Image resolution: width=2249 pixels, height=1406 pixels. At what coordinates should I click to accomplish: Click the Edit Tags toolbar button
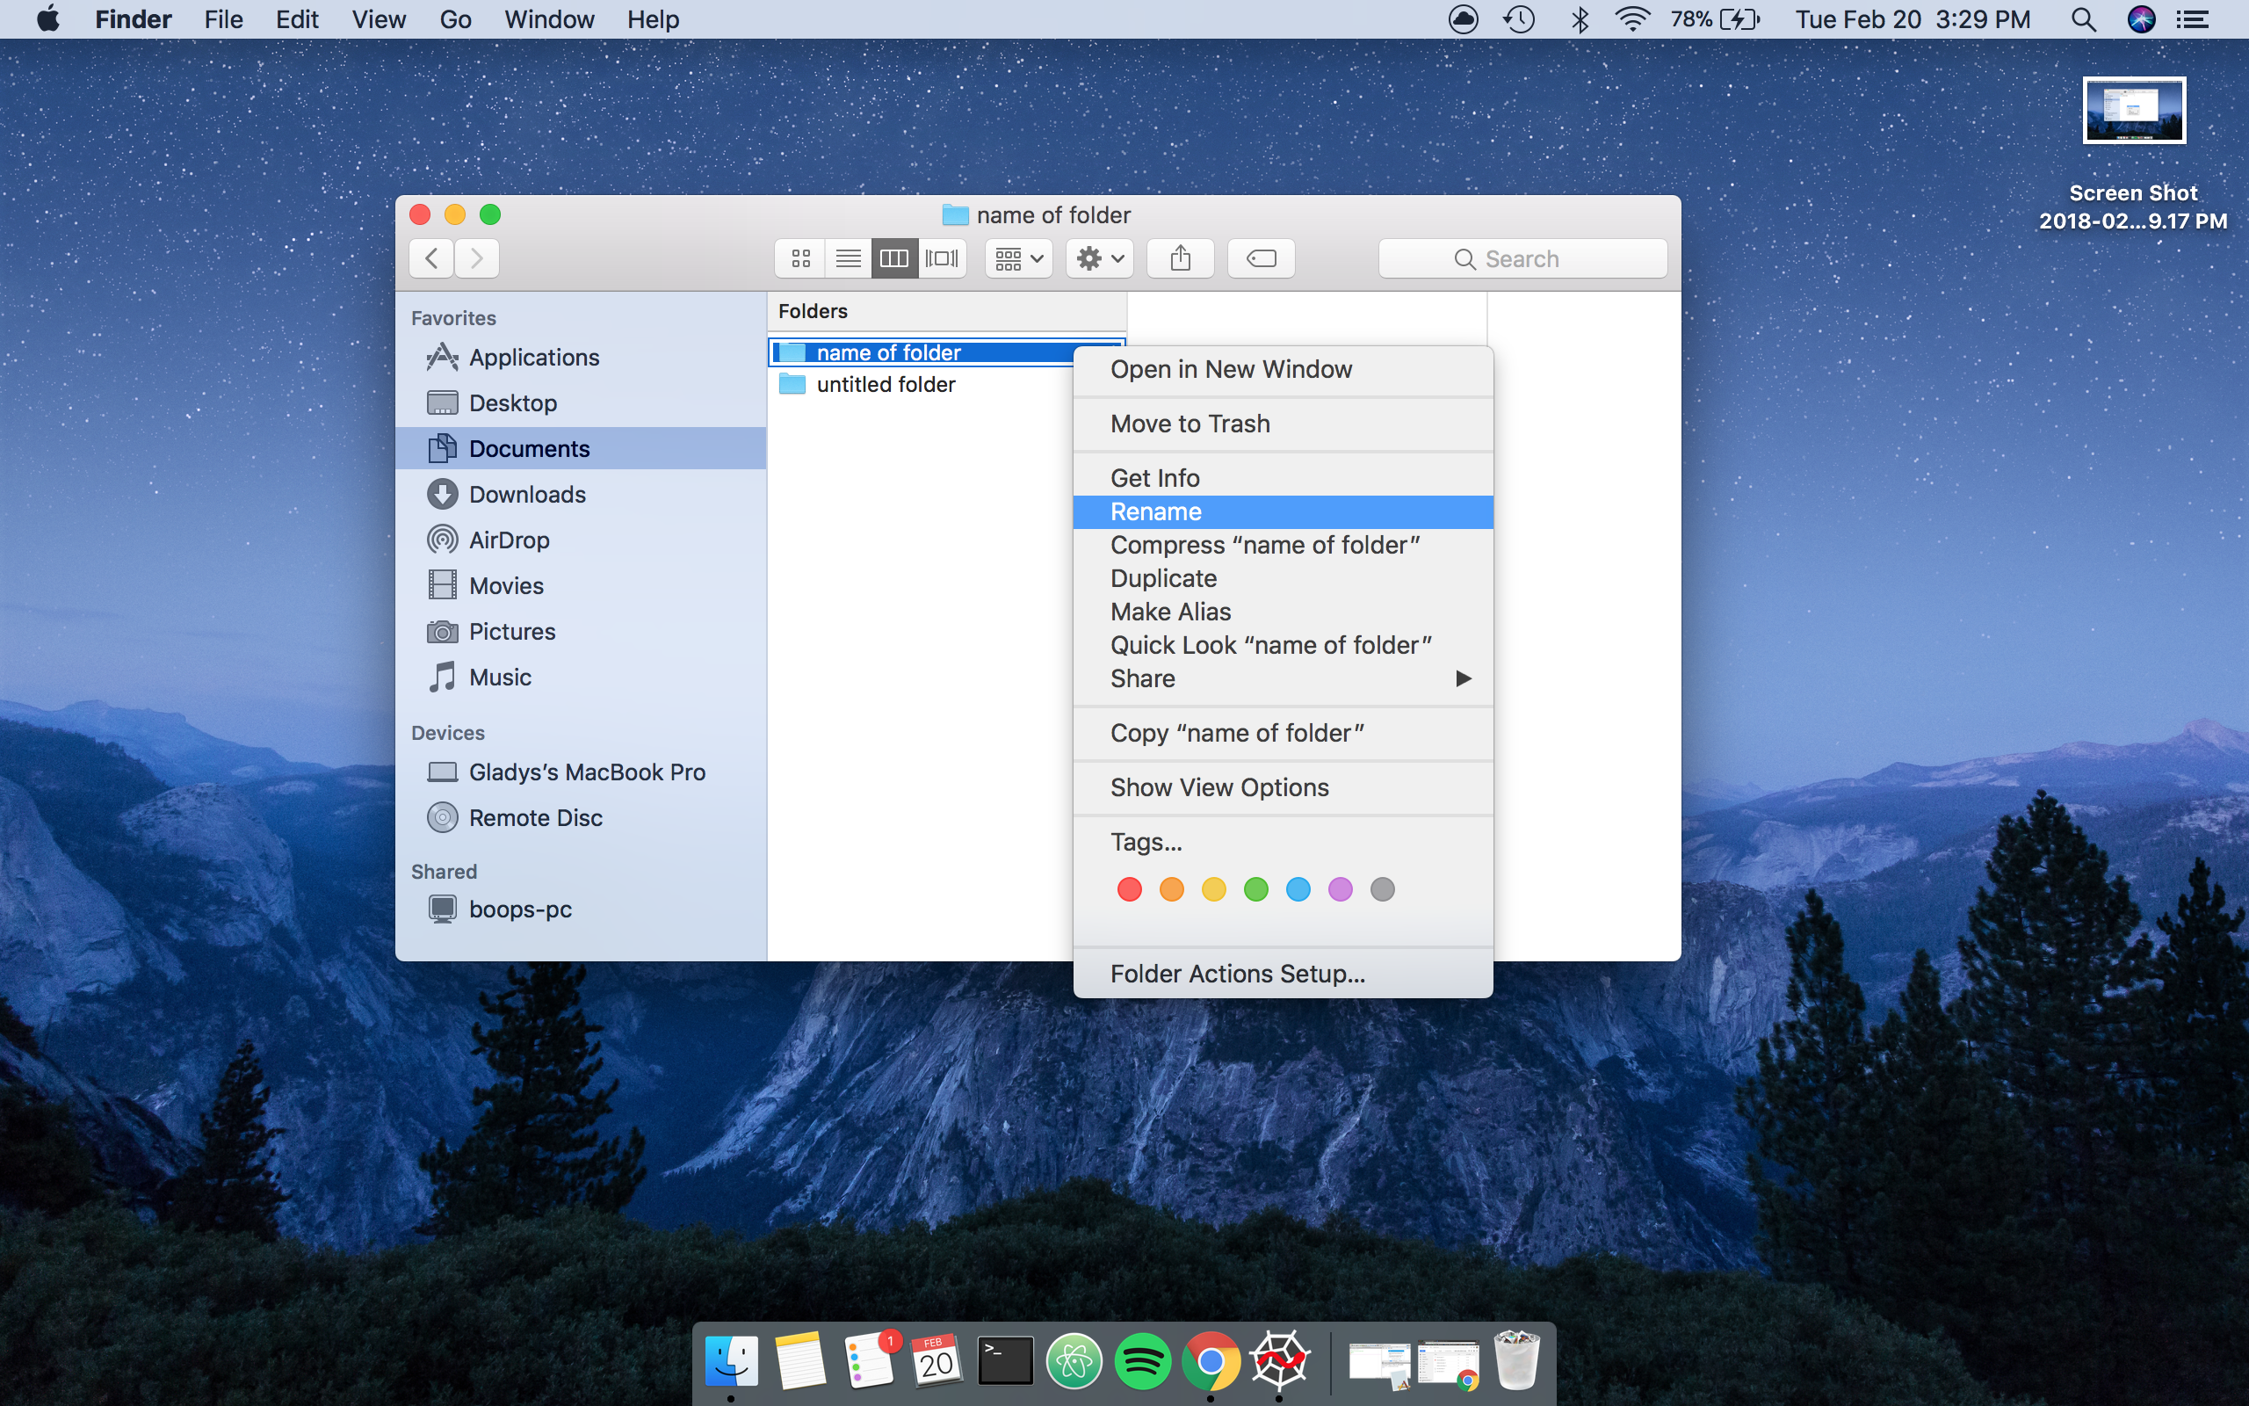click(x=1262, y=258)
